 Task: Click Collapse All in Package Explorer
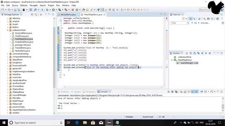click(x=32, y=15)
